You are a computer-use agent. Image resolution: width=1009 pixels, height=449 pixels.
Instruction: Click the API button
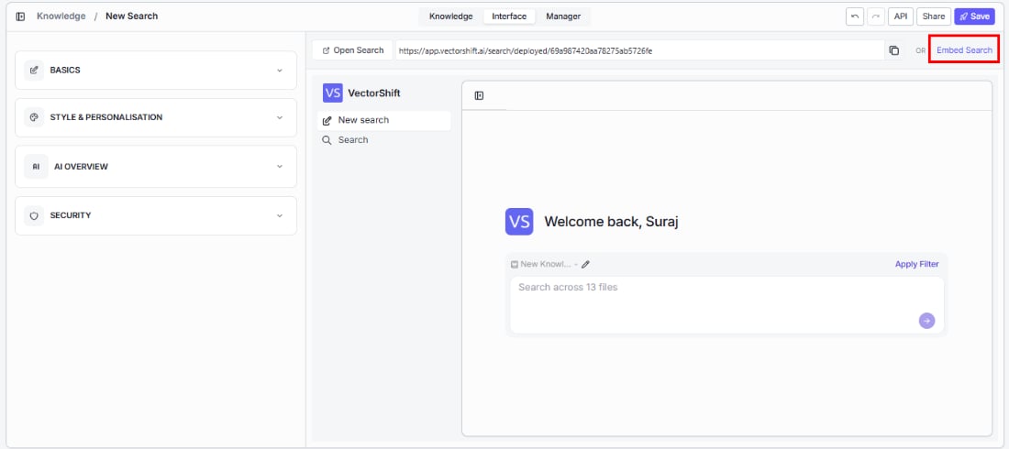(900, 16)
